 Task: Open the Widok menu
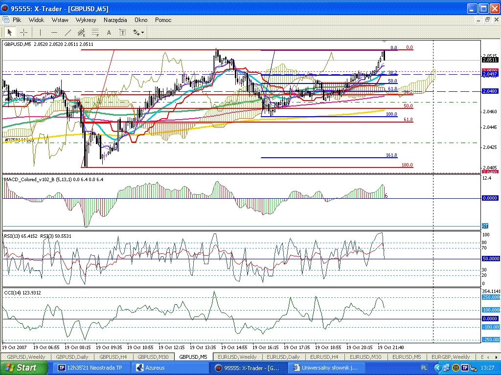[x=36, y=20]
